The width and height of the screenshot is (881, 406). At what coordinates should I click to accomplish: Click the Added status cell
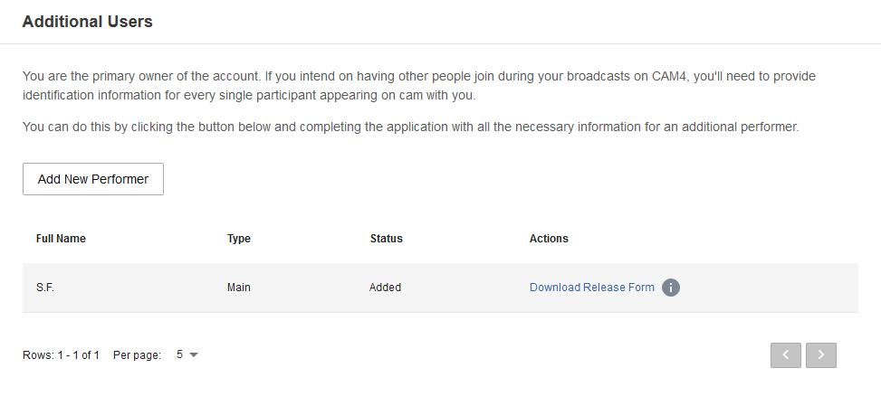385,288
